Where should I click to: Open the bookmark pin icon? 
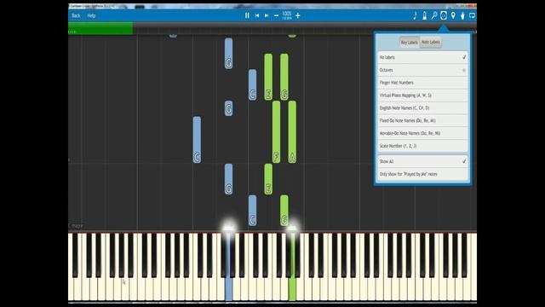coord(453,15)
